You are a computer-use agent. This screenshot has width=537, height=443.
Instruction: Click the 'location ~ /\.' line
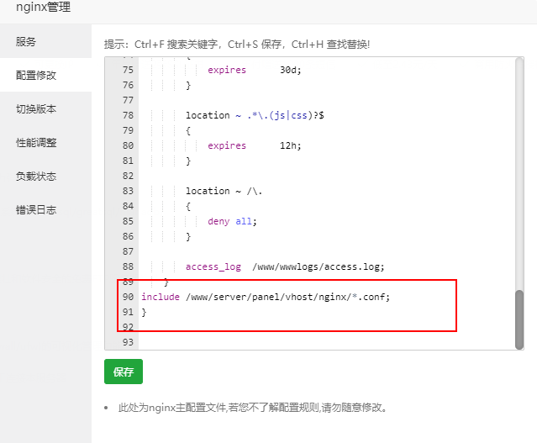224,191
